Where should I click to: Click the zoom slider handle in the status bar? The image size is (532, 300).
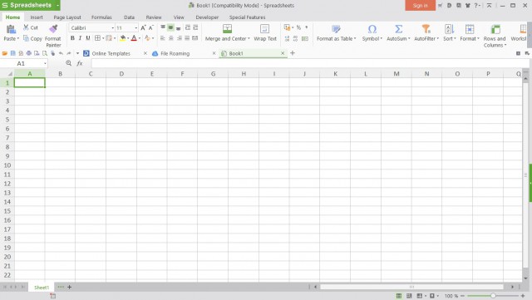point(493,296)
